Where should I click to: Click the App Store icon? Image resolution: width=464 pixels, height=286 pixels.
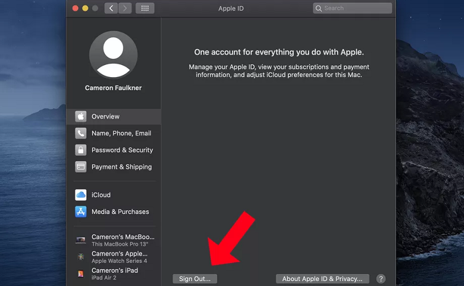(81, 212)
